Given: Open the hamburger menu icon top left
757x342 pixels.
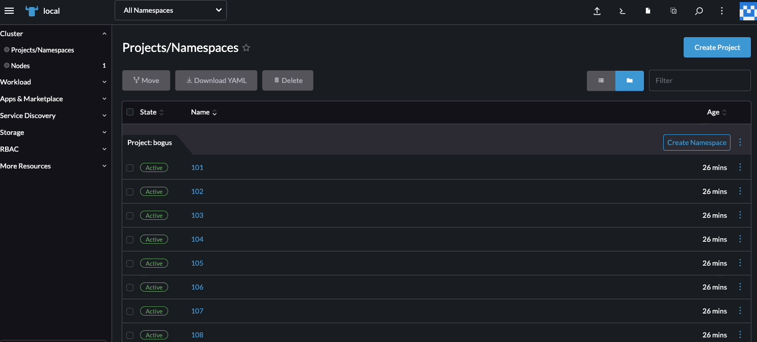Looking at the screenshot, I should click(x=9, y=11).
